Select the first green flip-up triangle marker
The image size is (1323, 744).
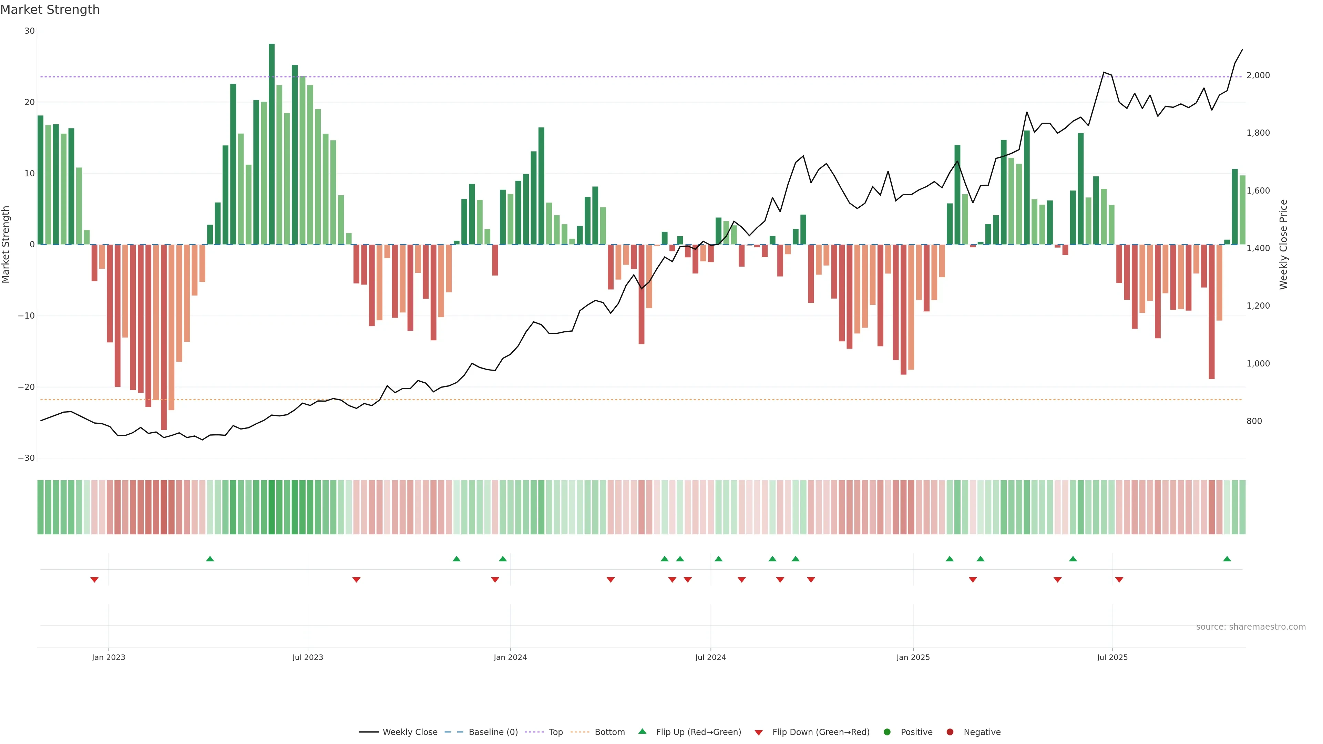click(x=209, y=559)
